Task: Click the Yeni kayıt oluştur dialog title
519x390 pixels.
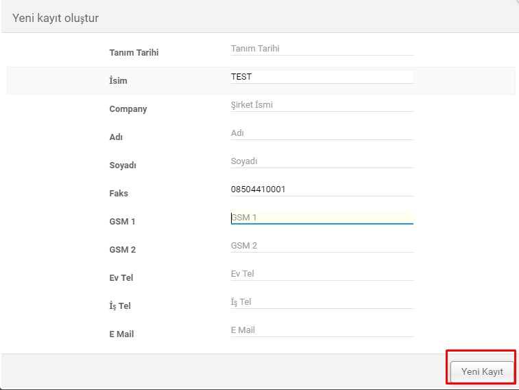Action: [x=56, y=19]
